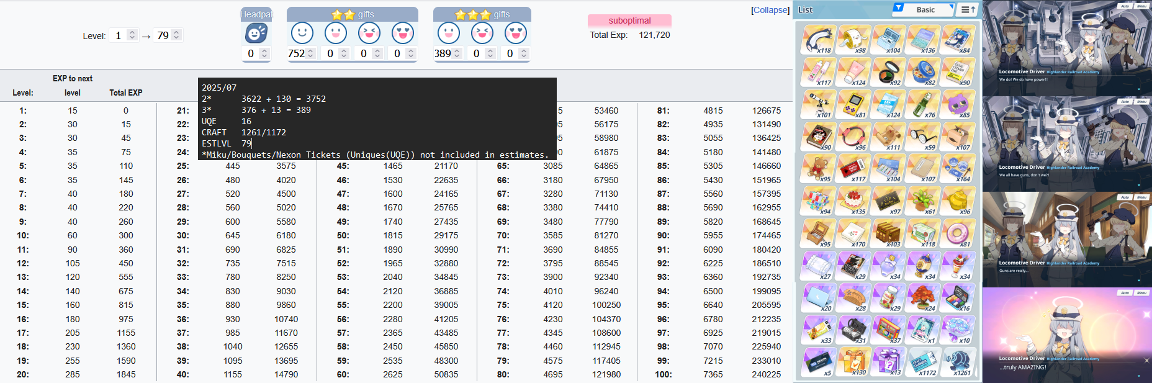
Task: Click the Collapse link
Action: click(x=770, y=10)
